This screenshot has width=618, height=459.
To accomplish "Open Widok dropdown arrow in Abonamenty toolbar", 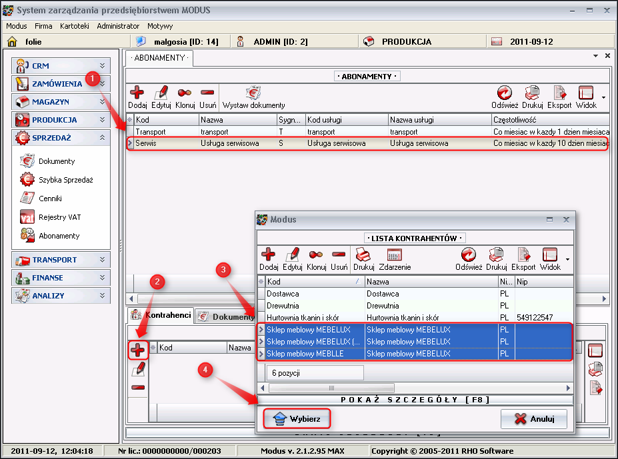I will click(603, 97).
